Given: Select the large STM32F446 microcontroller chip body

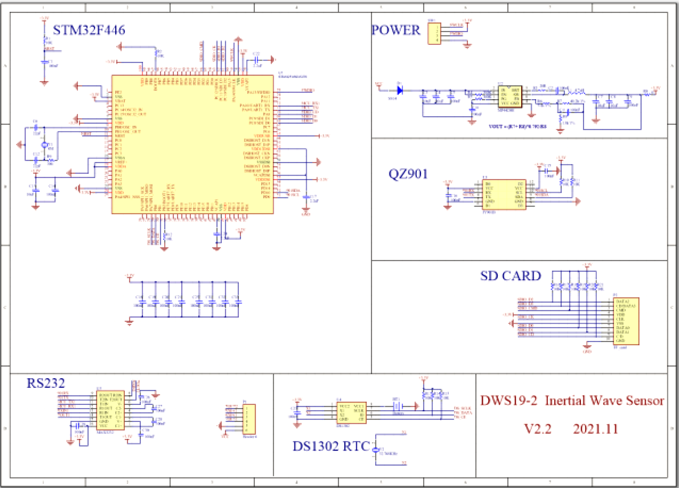Looking at the screenshot, I should [x=193, y=145].
